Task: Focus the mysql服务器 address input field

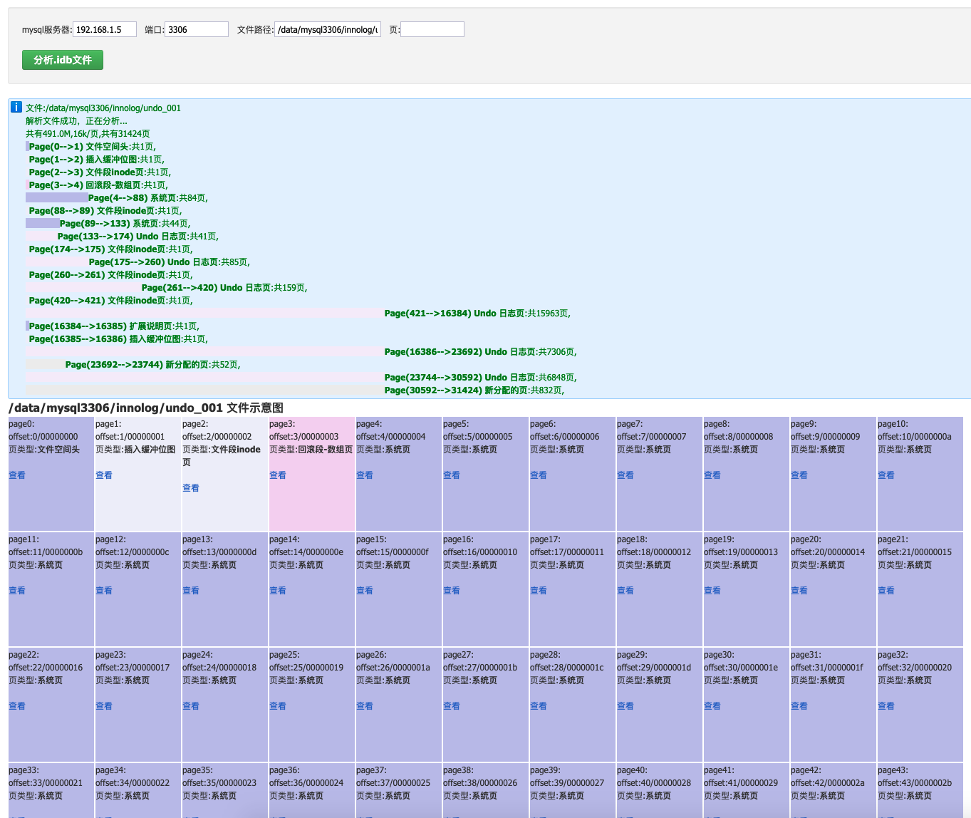Action: (104, 29)
